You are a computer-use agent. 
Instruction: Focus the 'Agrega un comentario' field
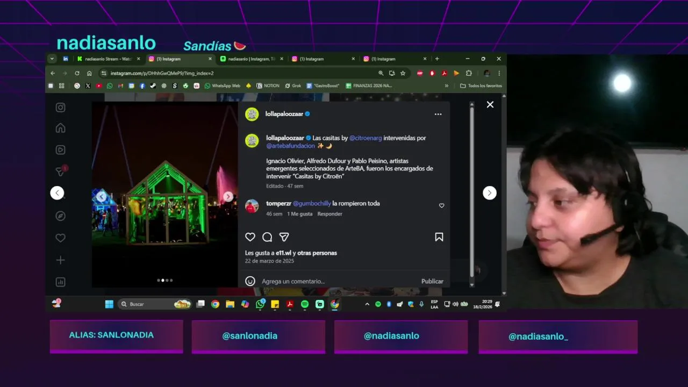339,281
